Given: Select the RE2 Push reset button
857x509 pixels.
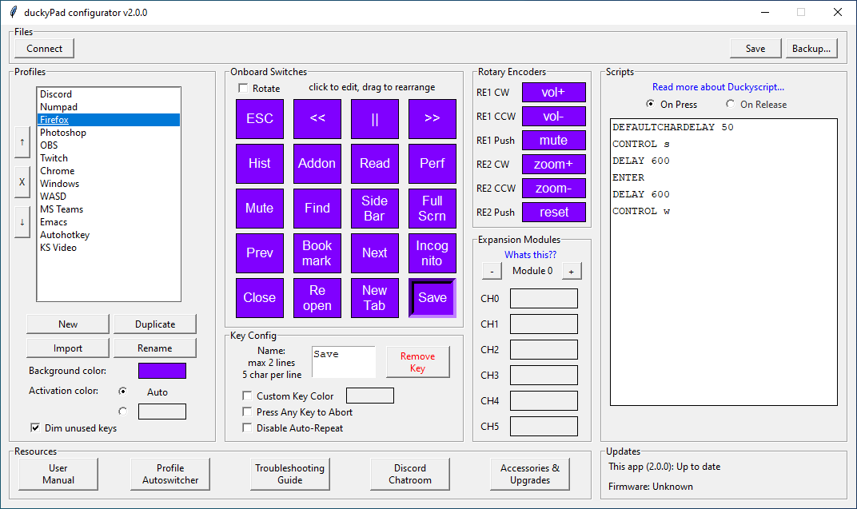Looking at the screenshot, I should coord(554,213).
